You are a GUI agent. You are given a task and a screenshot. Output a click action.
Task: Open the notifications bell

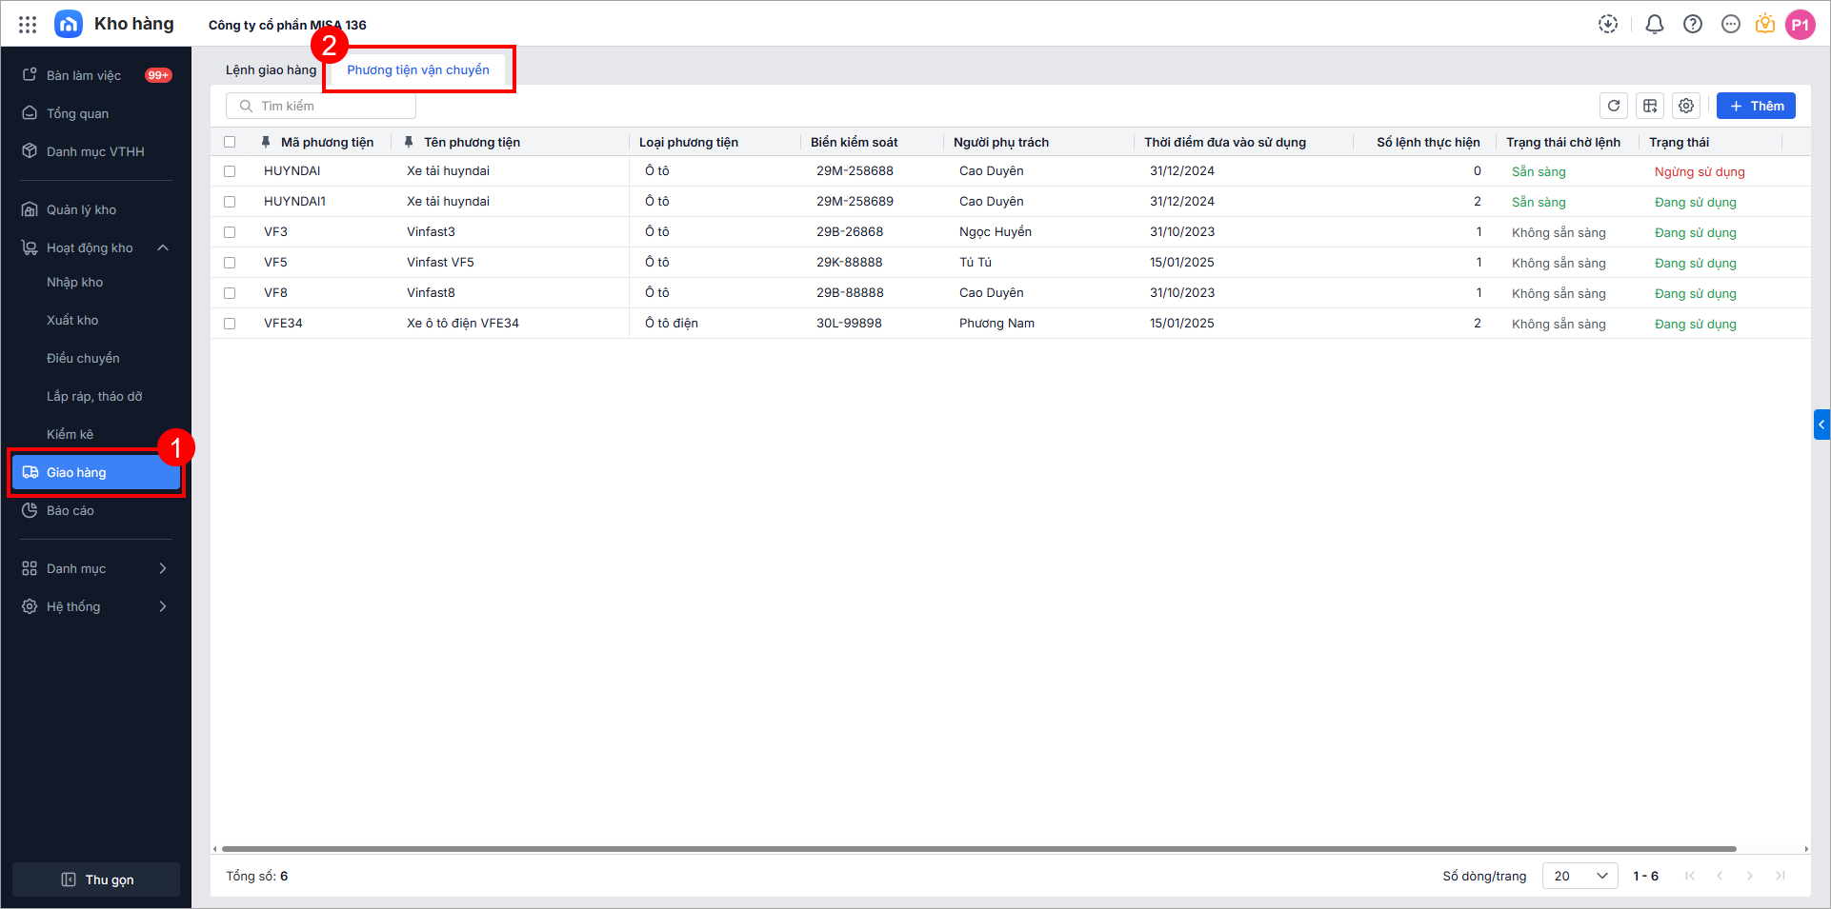1655,25
